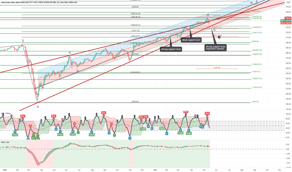Click green Fib label 1.786(275.29)
This screenshot has height=172, width=292.
[257, 54]
